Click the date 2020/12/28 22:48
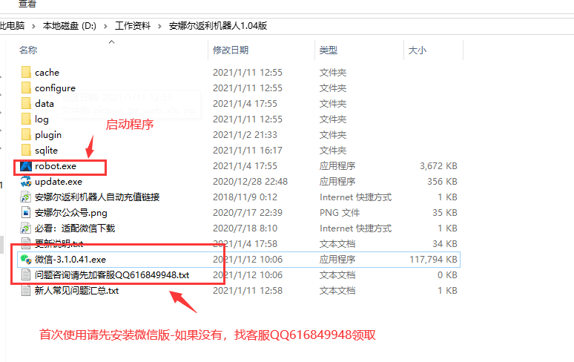Screen dimensions: 574x362 tap(251, 182)
